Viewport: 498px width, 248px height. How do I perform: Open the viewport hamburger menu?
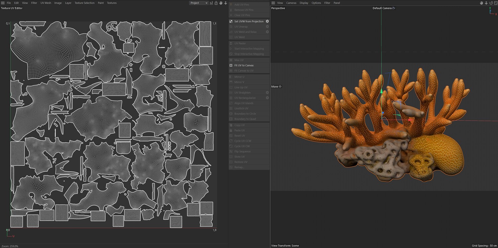273,3
